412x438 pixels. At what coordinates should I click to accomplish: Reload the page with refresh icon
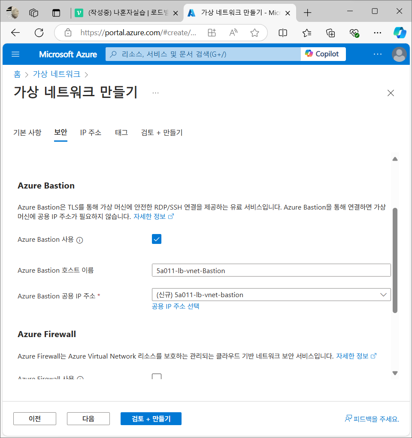[x=39, y=33]
